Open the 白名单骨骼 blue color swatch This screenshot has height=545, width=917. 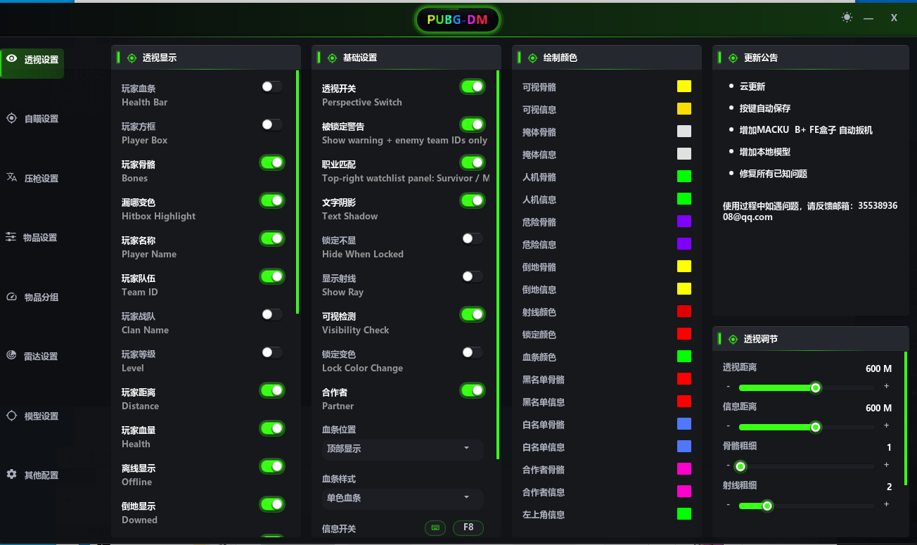[x=684, y=424]
